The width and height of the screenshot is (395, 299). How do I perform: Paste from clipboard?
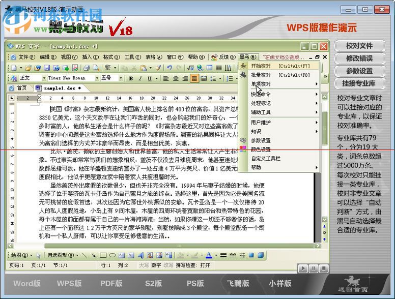tap(143, 68)
